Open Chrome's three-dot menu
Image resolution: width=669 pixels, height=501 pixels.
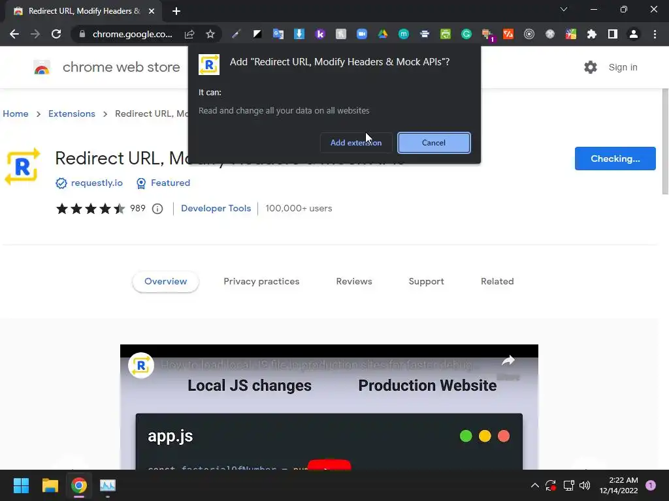pos(655,34)
